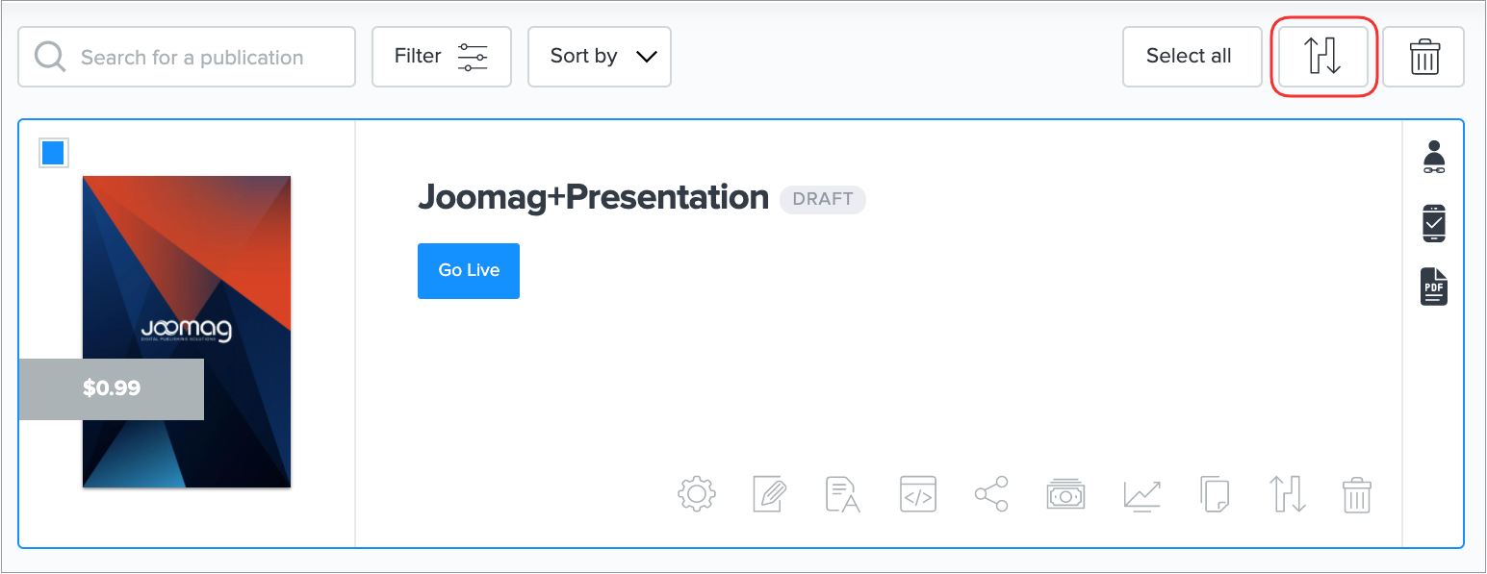This screenshot has height=574, width=1487.
Task: Click the mobile phone checkmark icon
Action: tap(1434, 223)
